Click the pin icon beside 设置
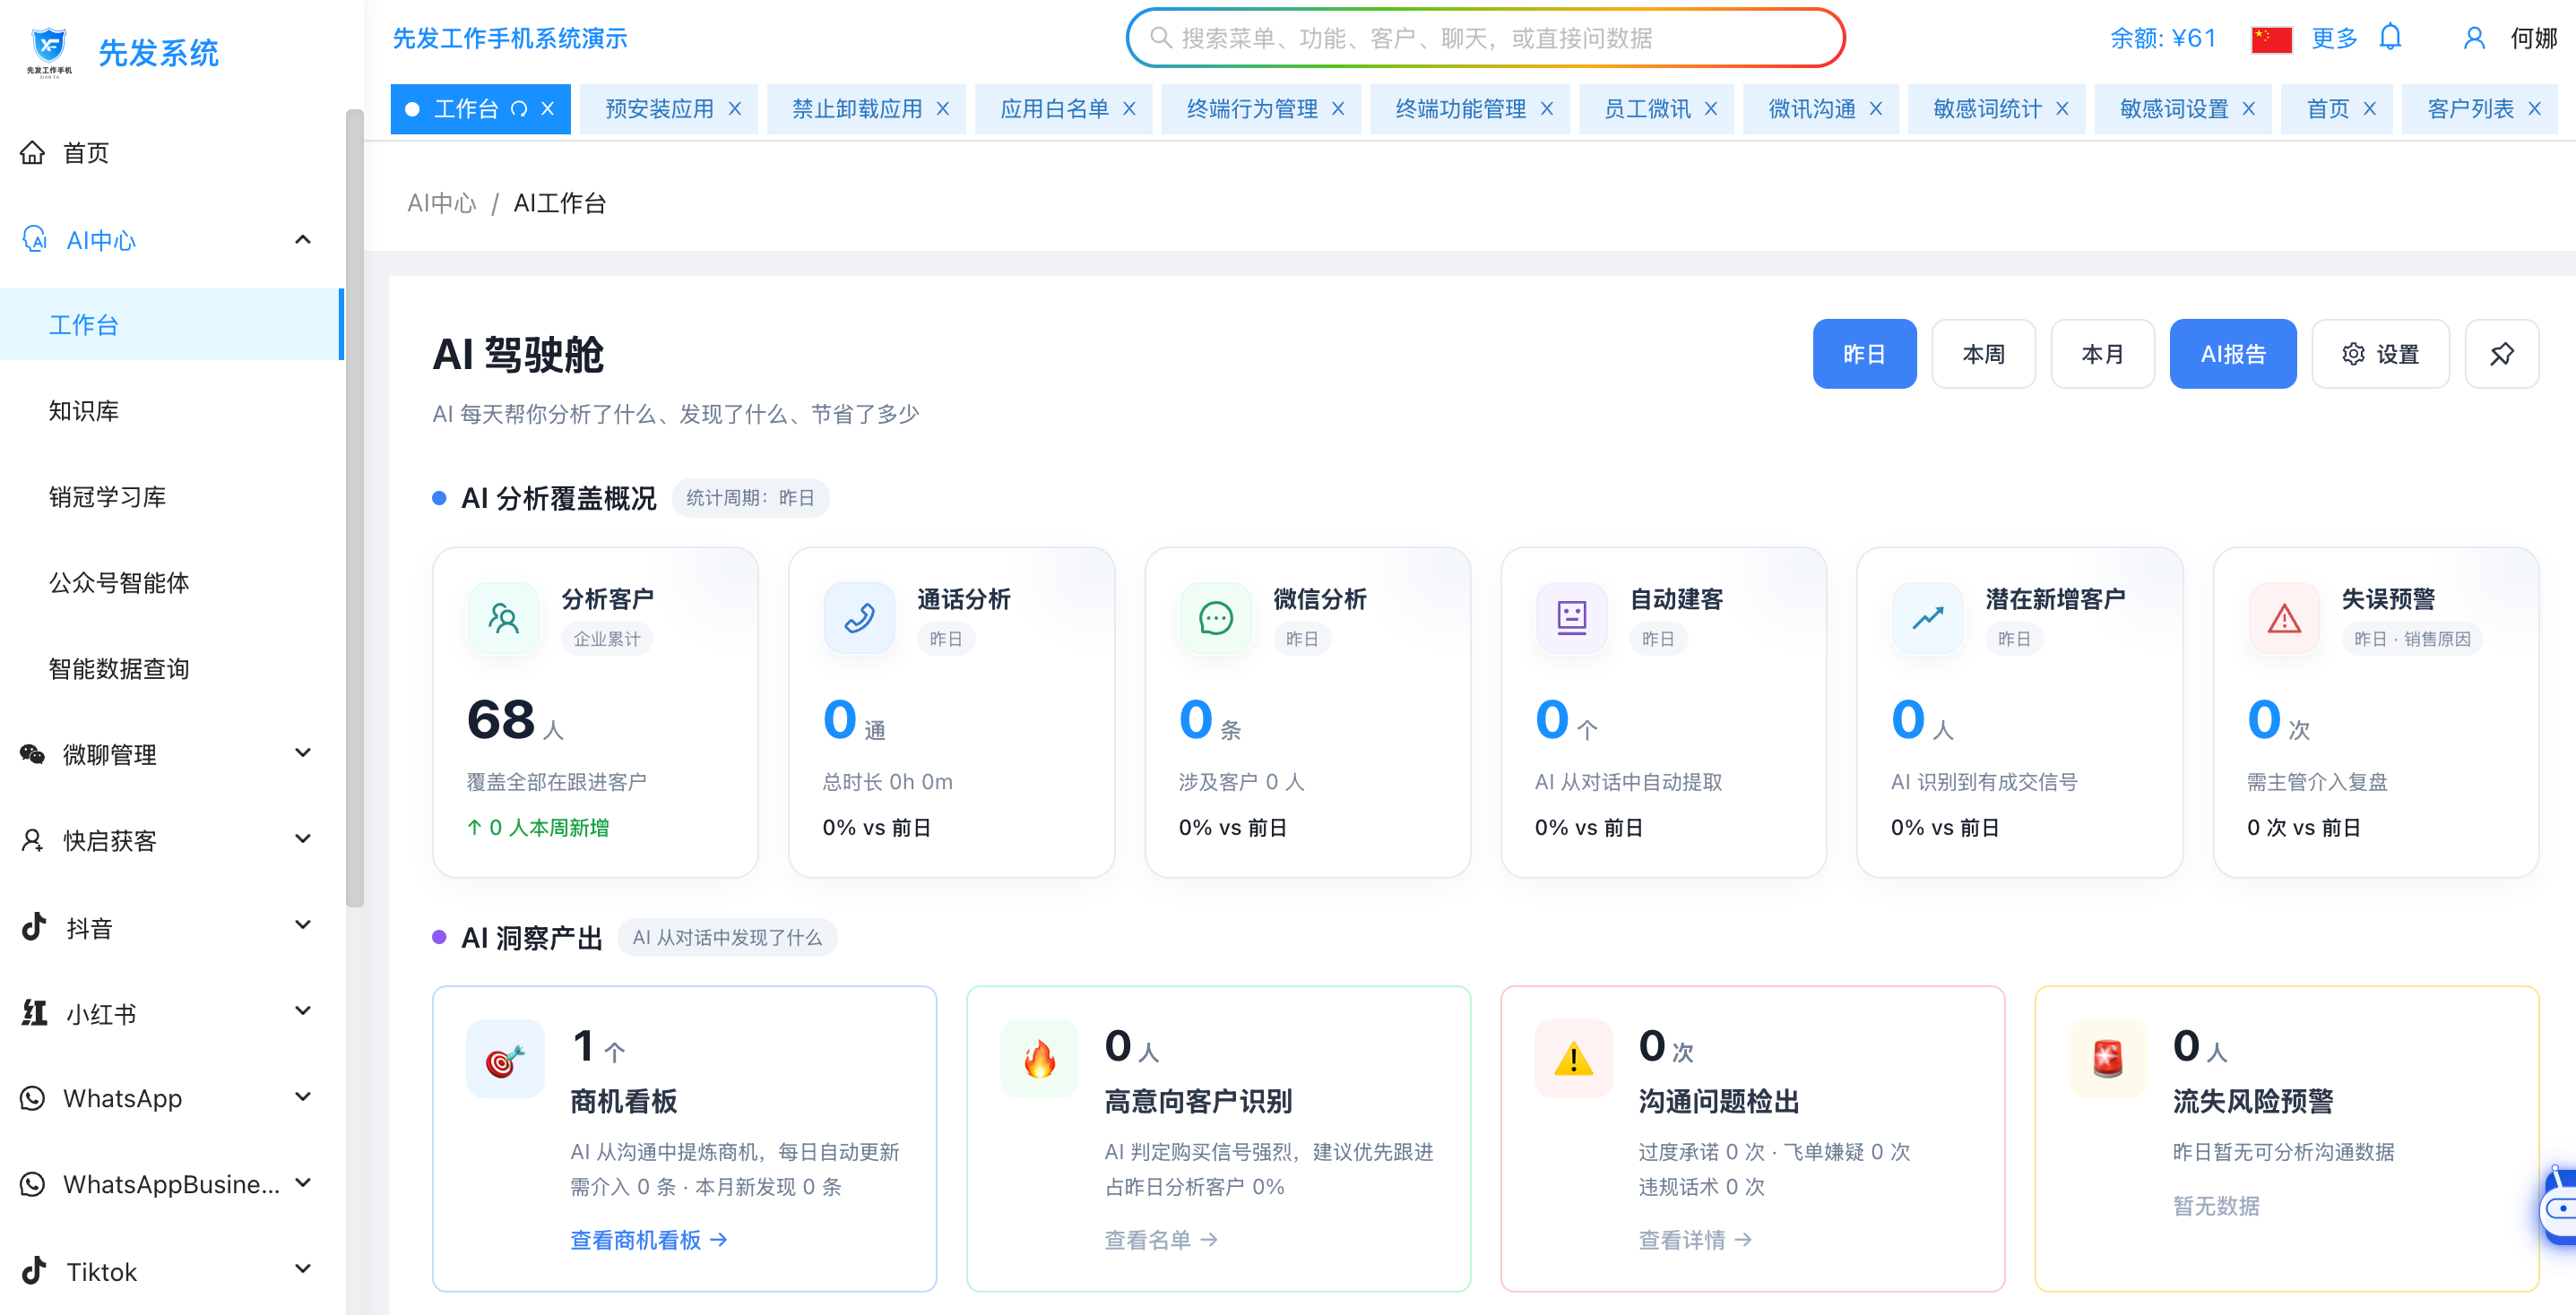The width and height of the screenshot is (2576, 1315). tap(2501, 354)
